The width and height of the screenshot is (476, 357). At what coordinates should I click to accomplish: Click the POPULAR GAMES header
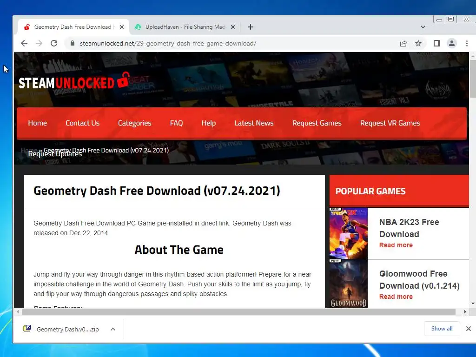(370, 191)
